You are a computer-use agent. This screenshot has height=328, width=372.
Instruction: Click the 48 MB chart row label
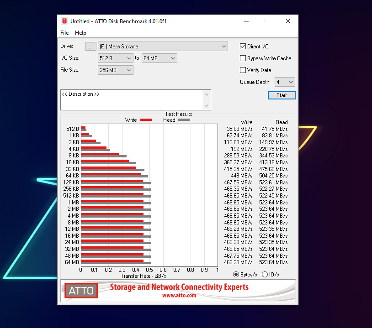point(72,256)
